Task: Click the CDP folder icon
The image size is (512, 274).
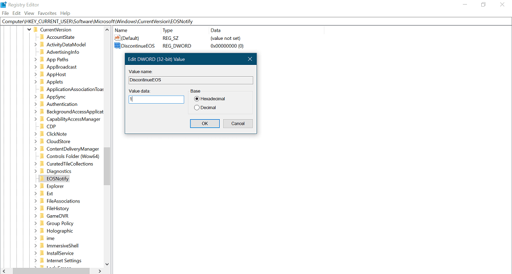Action: pos(42,127)
